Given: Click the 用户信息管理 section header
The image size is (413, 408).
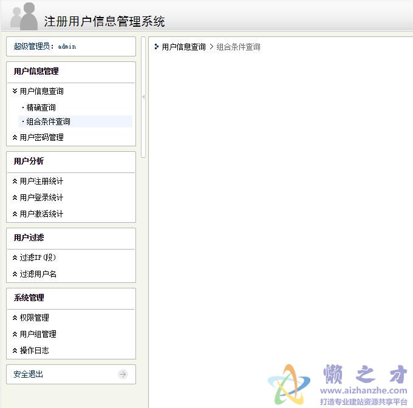Looking at the screenshot, I should (x=36, y=71).
